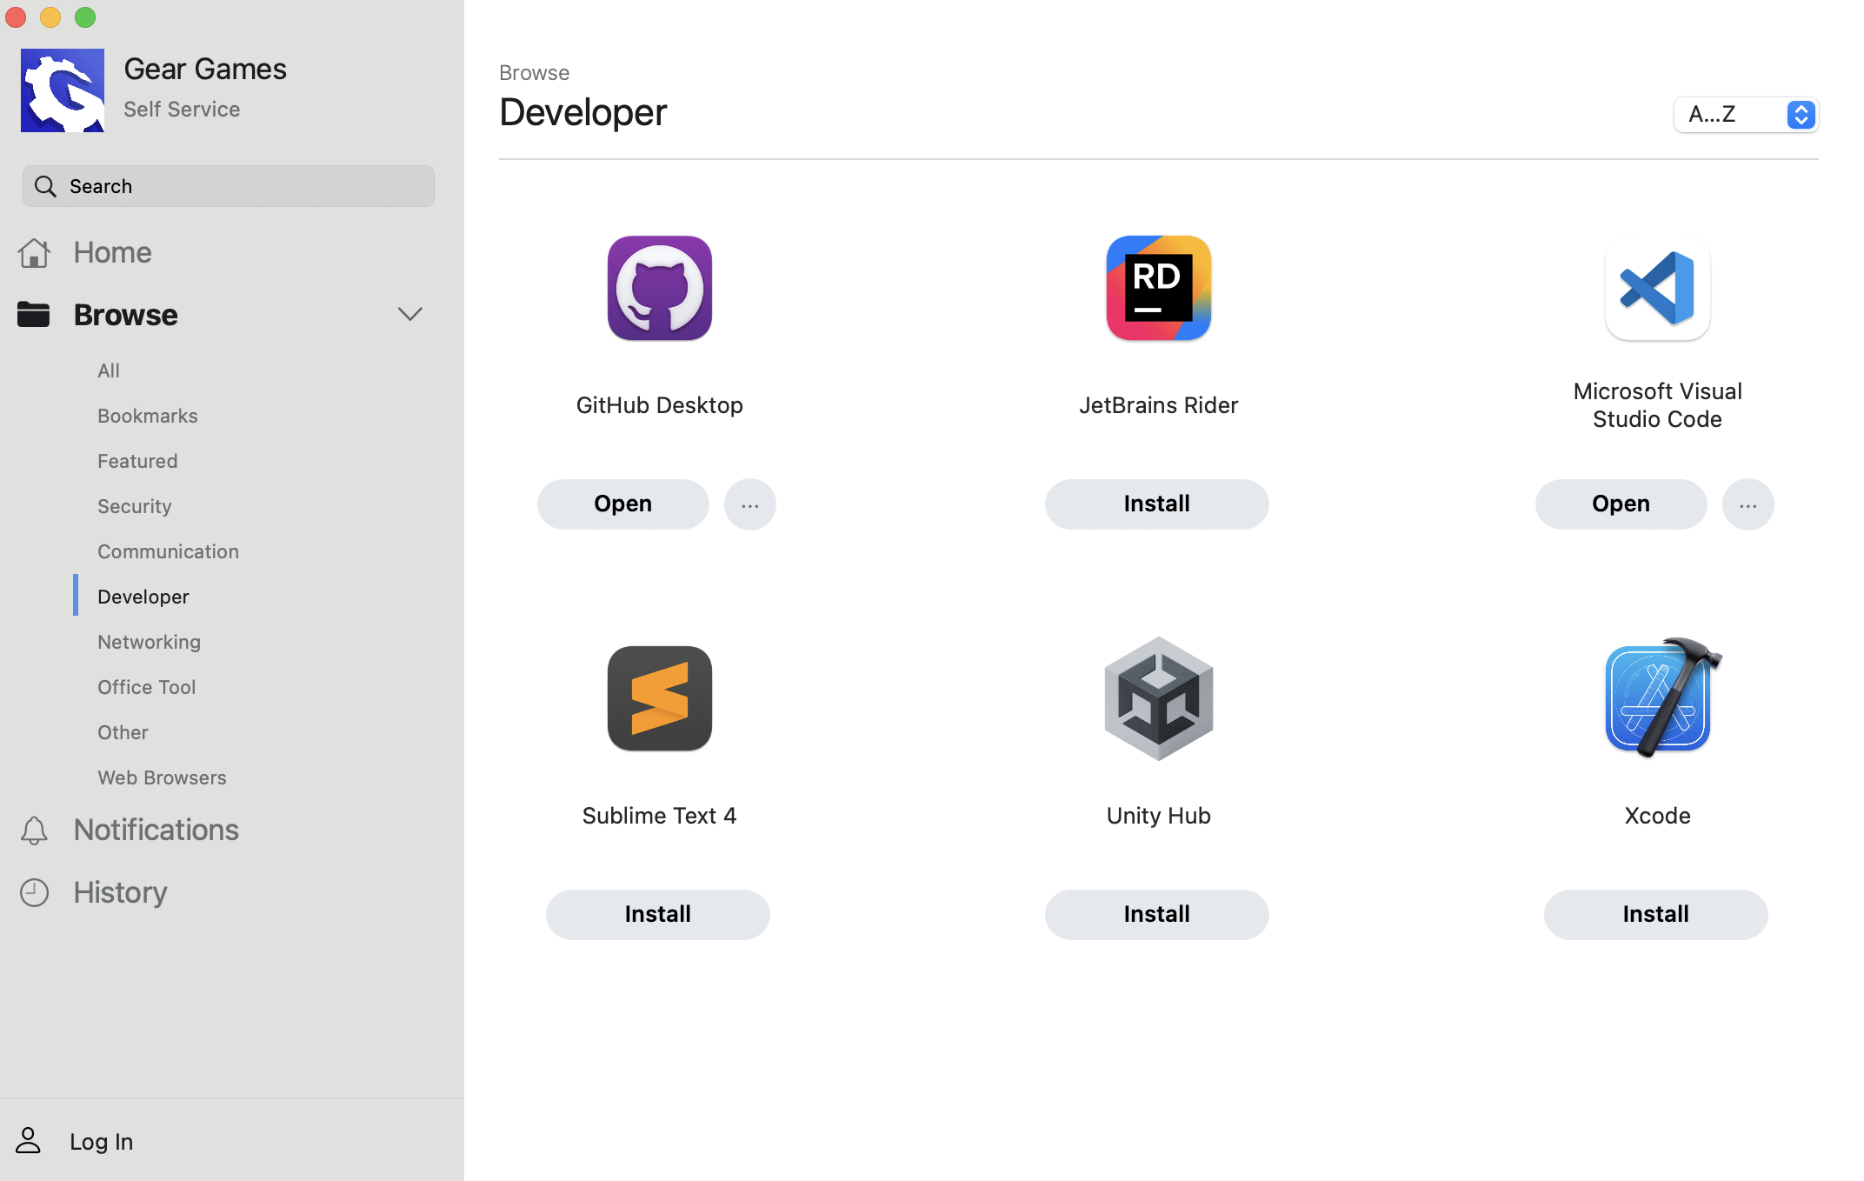Click the Sublime Text 4 icon
The width and height of the screenshot is (1864, 1181).
(659, 698)
